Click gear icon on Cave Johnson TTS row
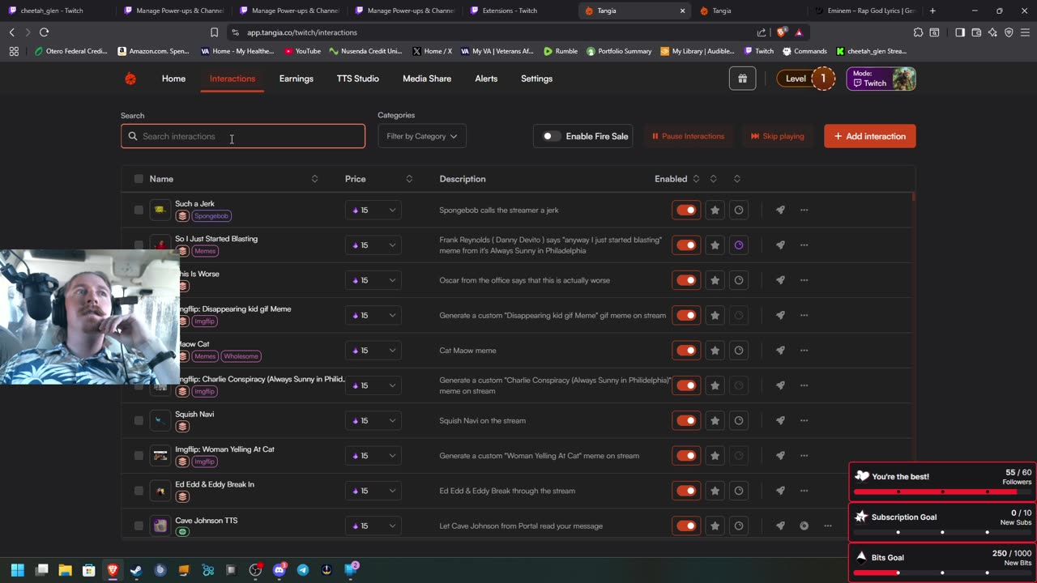1037x583 pixels. pos(804,526)
